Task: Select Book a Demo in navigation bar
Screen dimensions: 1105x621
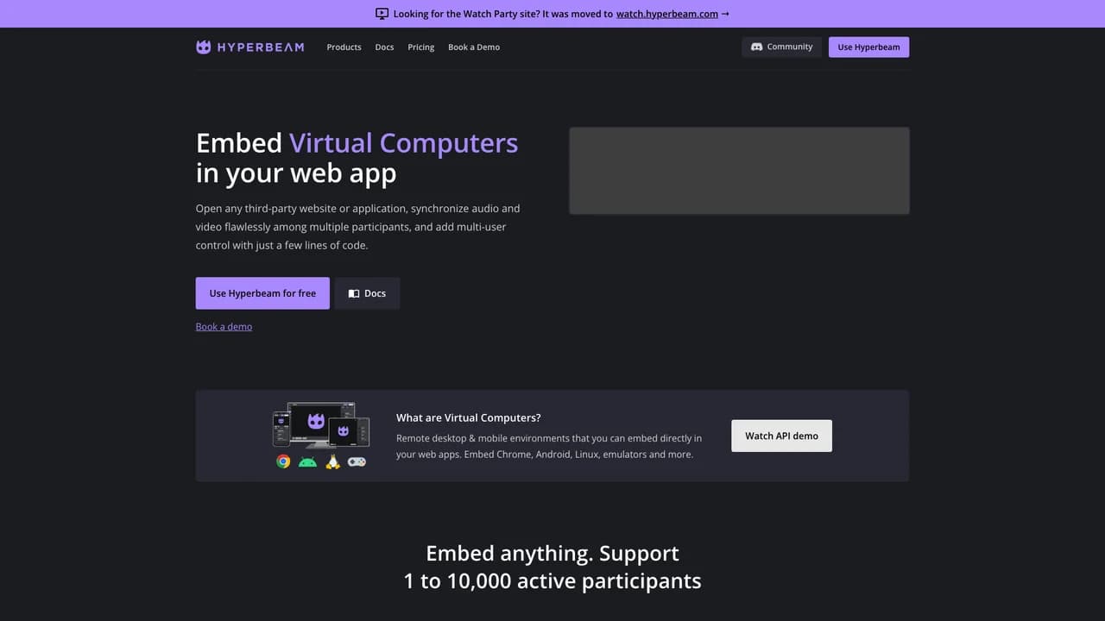Action: click(474, 47)
